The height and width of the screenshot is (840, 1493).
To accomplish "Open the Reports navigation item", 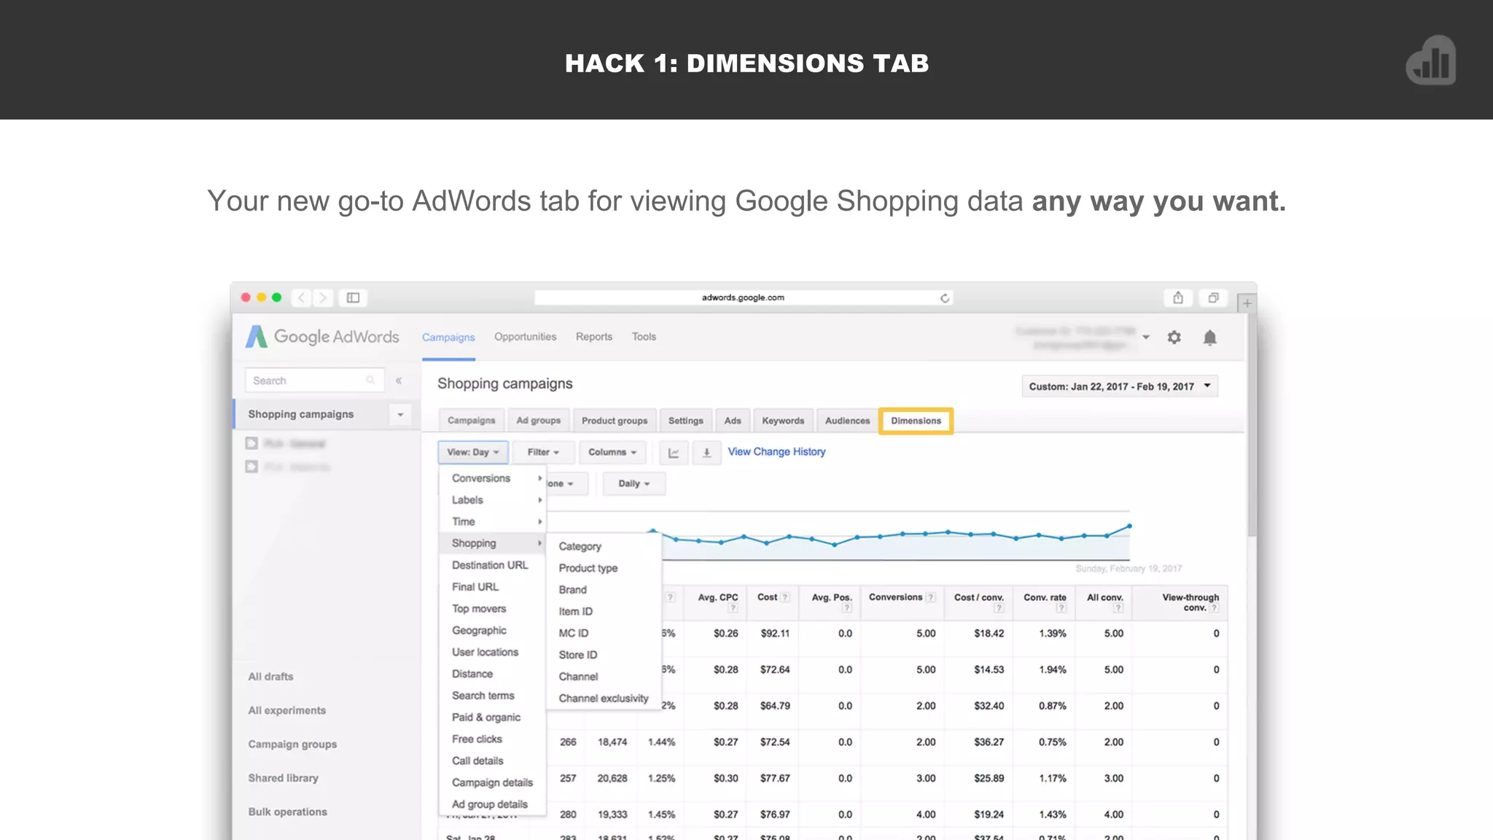I will [594, 337].
